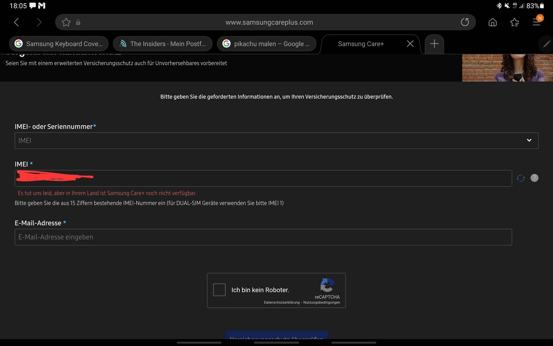553x346 pixels.
Task: Click the 'Seien Sie mit einem erweiterten Versicherungsschutz' subtitle
Action: click(x=116, y=63)
